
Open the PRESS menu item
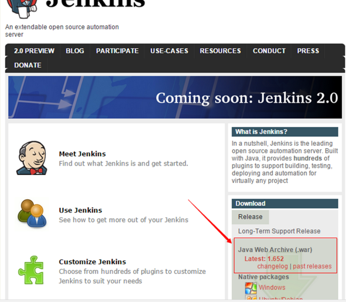308,51
